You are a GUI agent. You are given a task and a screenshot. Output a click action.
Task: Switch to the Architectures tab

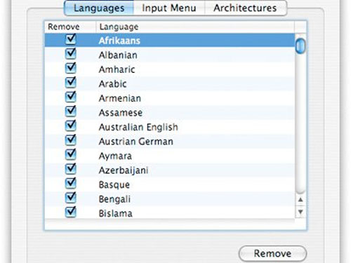click(245, 8)
